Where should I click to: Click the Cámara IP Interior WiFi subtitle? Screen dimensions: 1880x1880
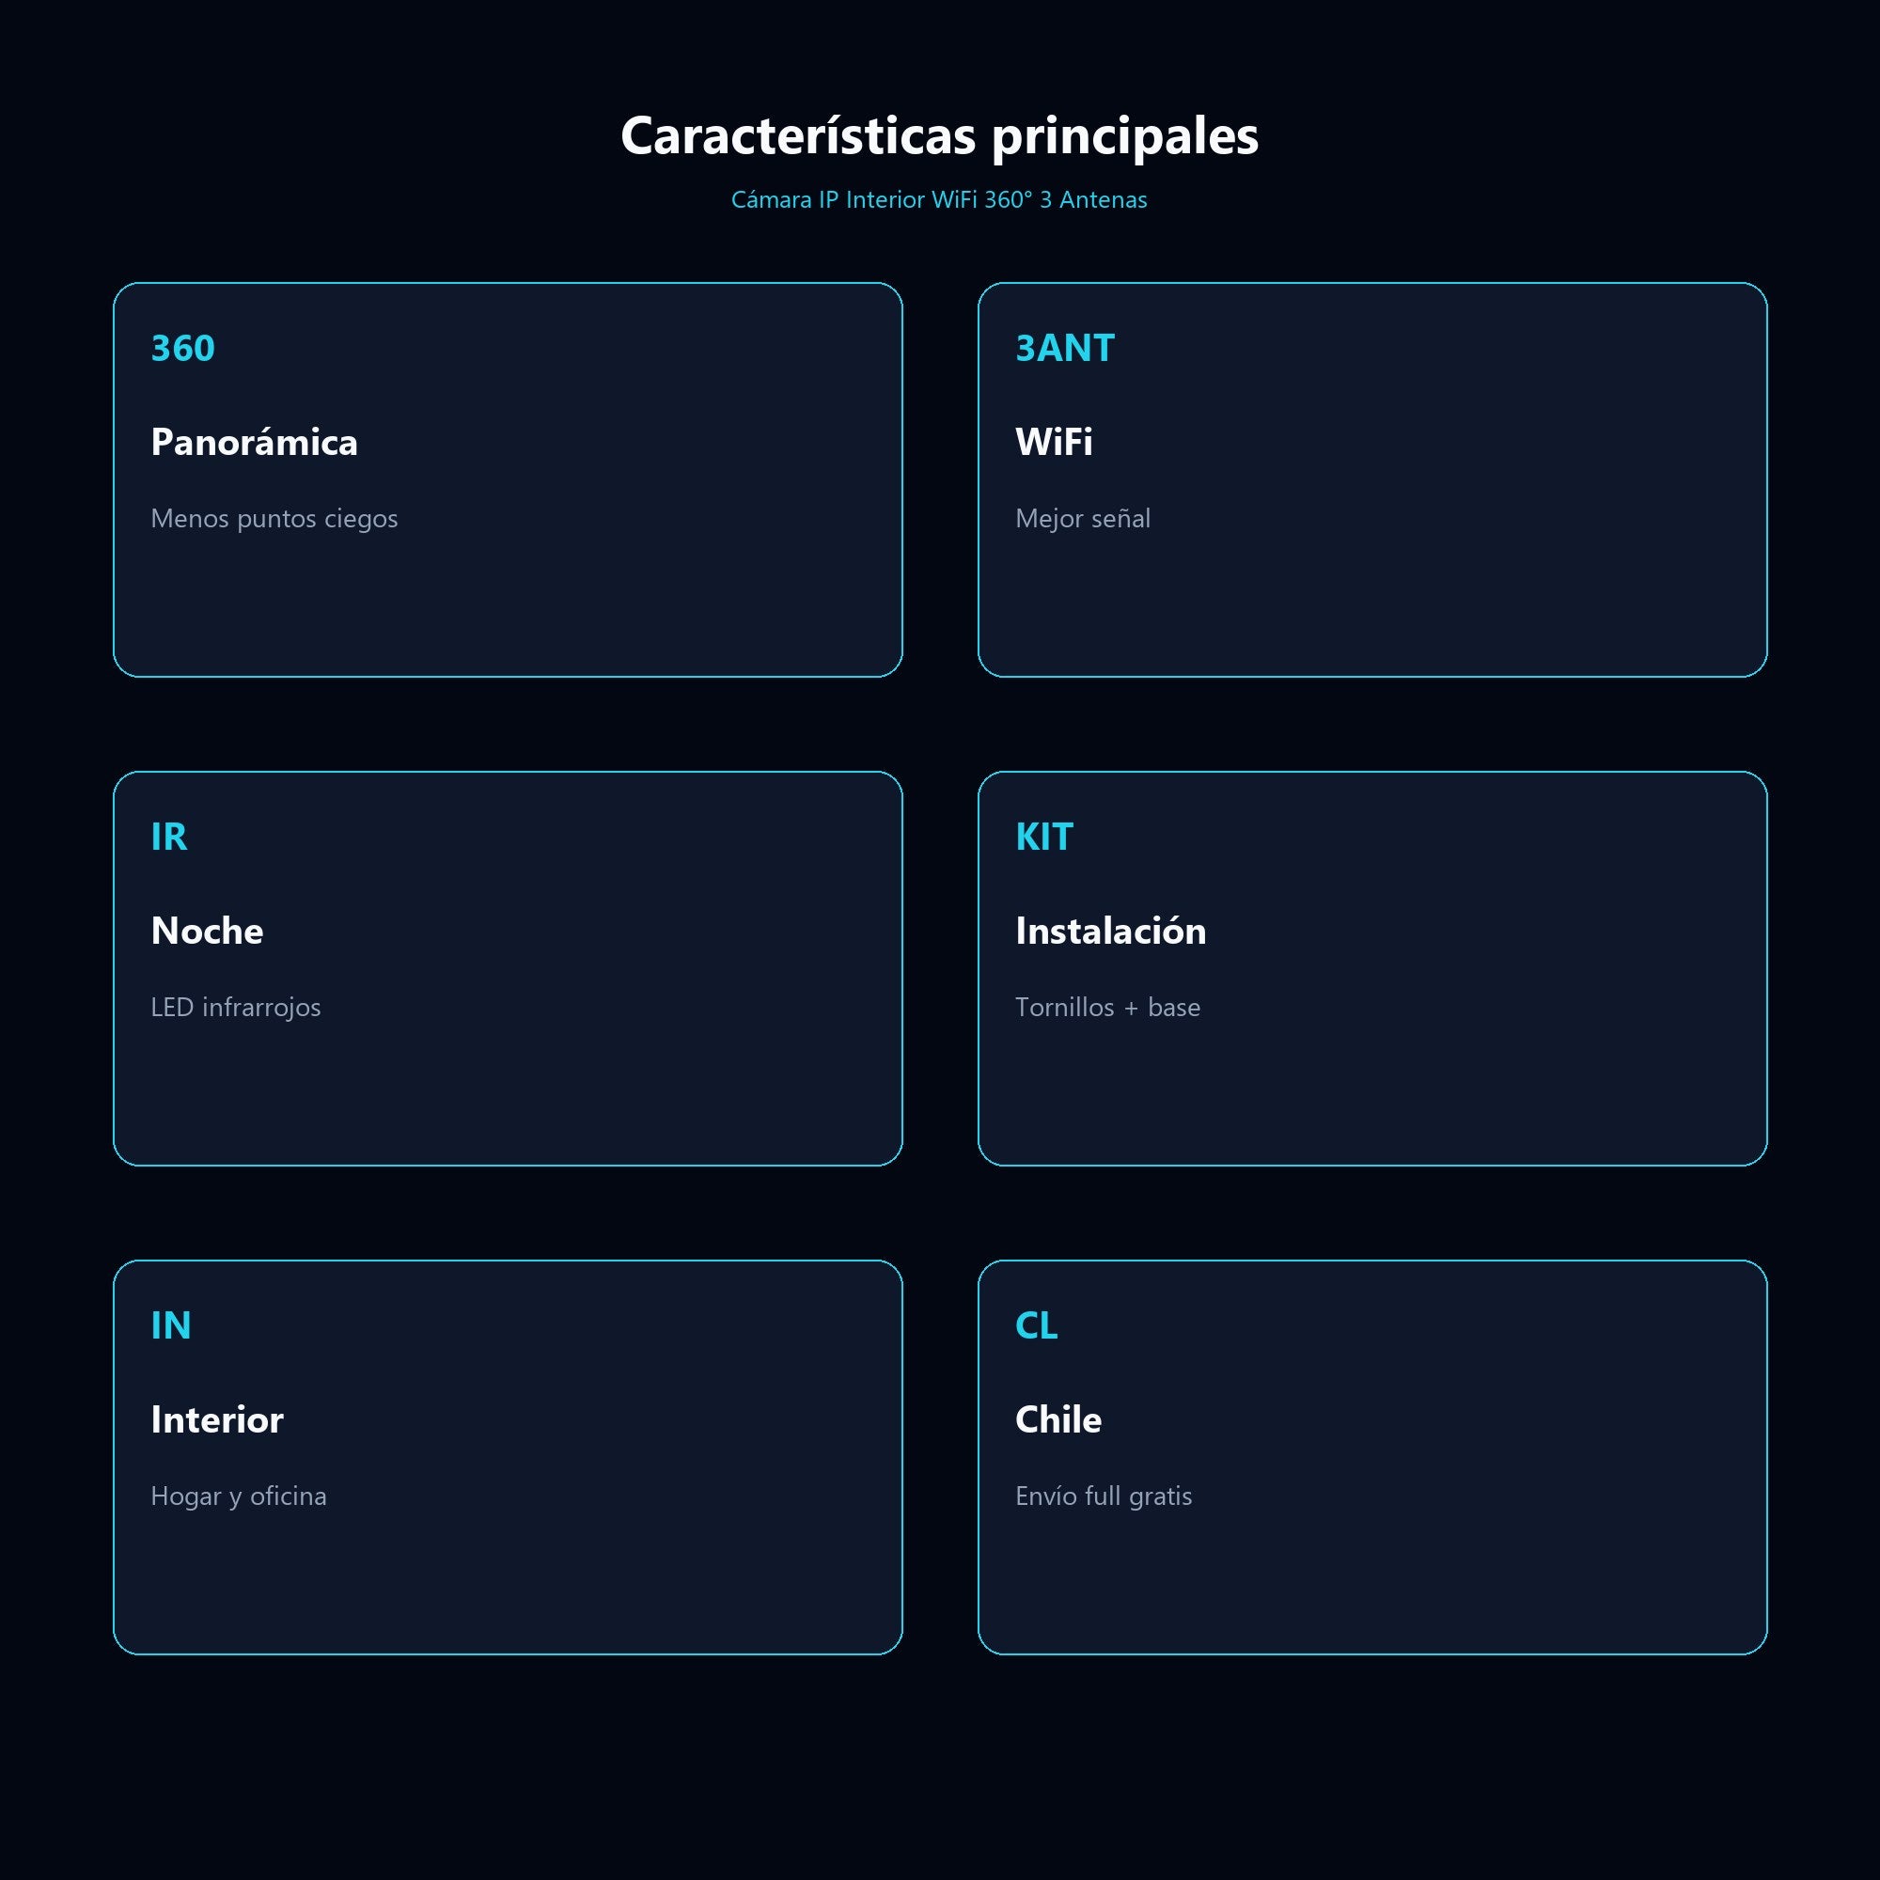pyautogui.click(x=939, y=199)
